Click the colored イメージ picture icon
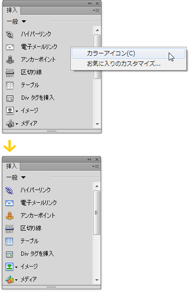The width and height of the screenshot is (189, 294). coord(9,267)
